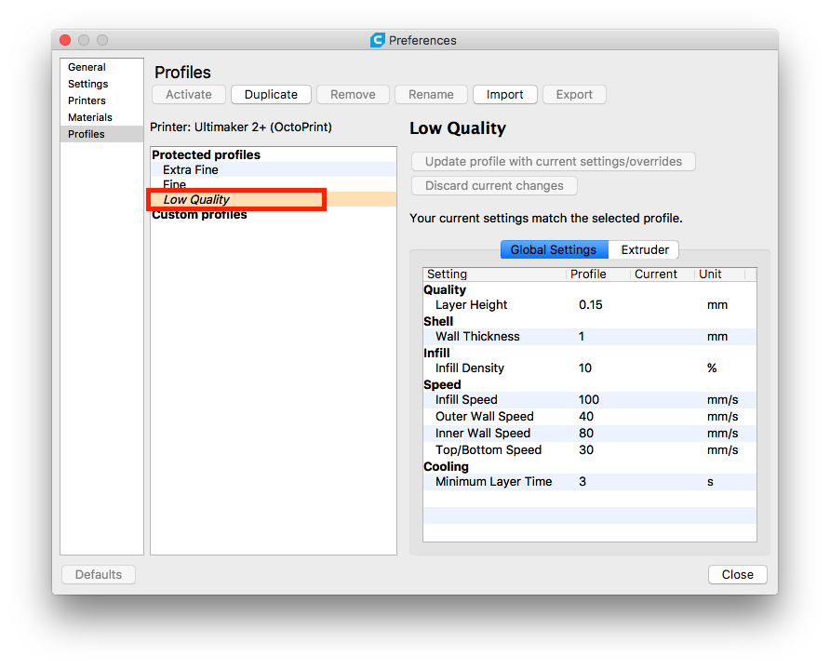Click the Protected profiles heading
Viewport: 830px width, 669px height.
coord(206,155)
